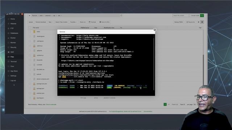The height and width of the screenshot is (130, 232).
Task: Open FTP section in sidebar
Action: click(12, 28)
